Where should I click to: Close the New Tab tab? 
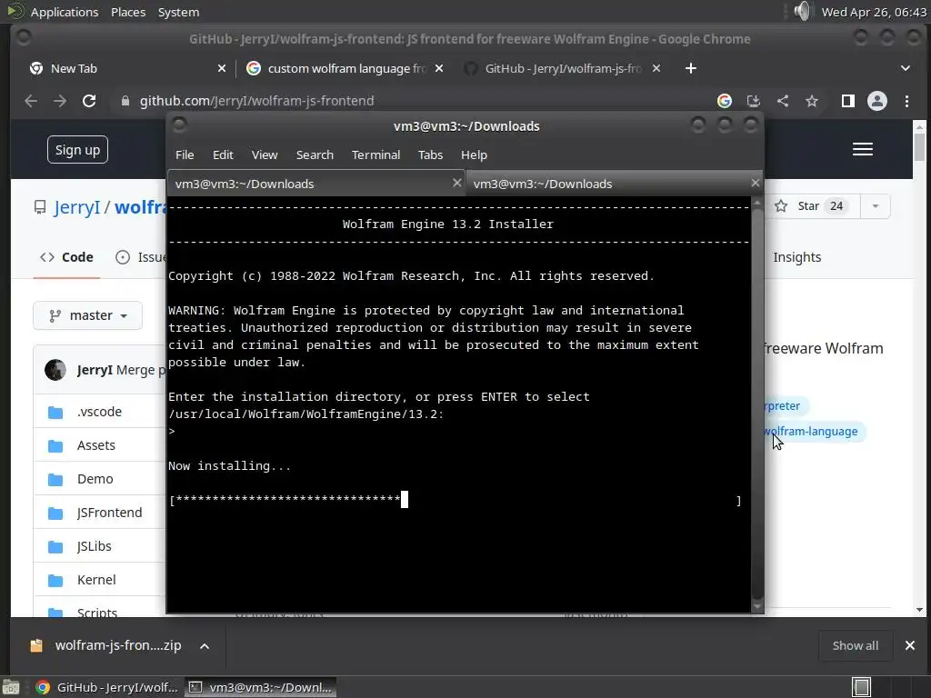pyautogui.click(x=222, y=68)
